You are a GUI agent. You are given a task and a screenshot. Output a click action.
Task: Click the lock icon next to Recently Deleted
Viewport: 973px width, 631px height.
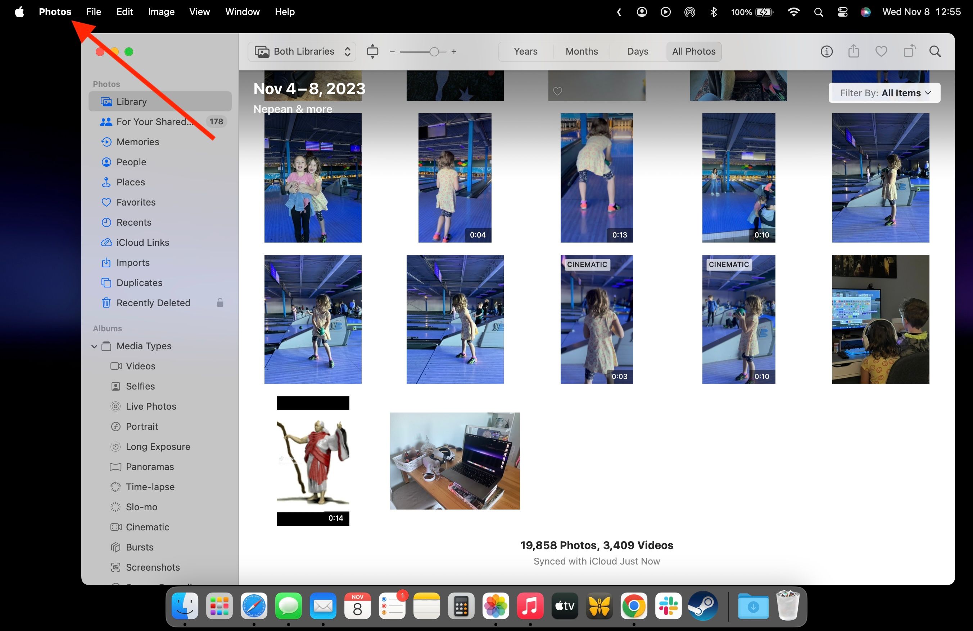pyautogui.click(x=220, y=303)
